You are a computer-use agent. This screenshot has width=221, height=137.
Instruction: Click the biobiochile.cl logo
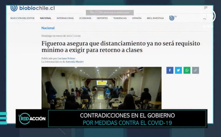(32, 8)
